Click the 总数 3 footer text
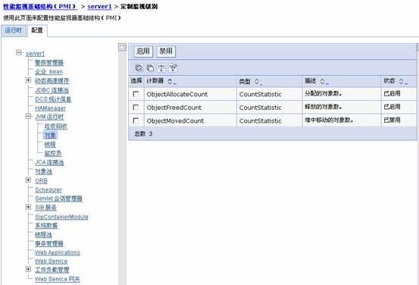The image size is (419, 285). pyautogui.click(x=143, y=133)
